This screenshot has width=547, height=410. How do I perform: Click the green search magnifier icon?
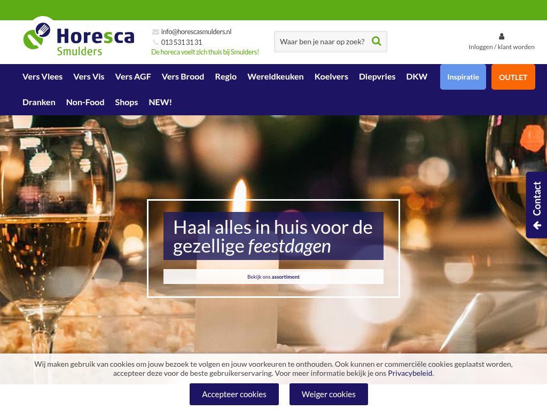[376, 41]
